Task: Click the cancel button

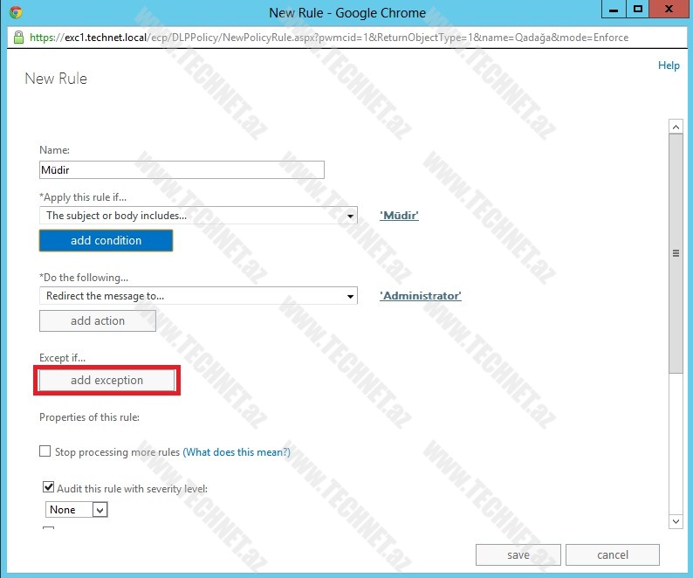Action: [612, 554]
